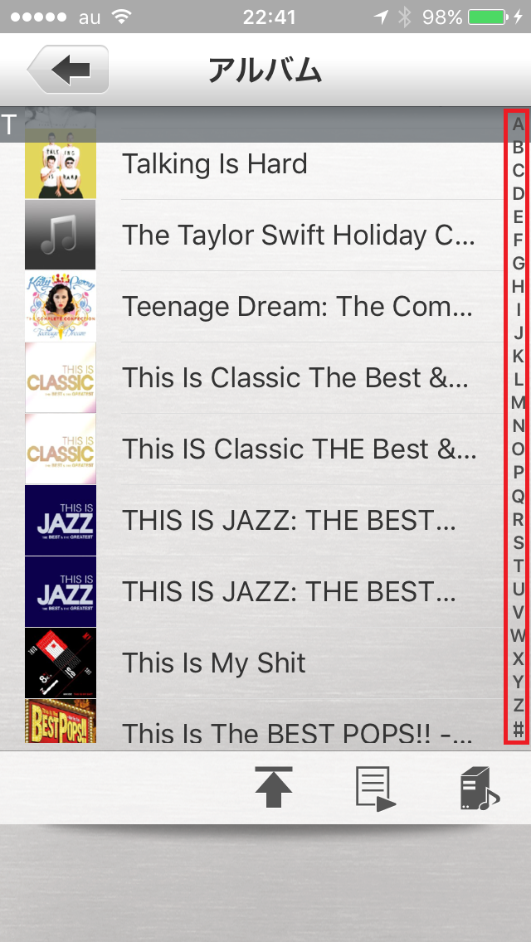Tap the Talking Is Hard album cover
This screenshot has width=531, height=942.
pyautogui.click(x=60, y=163)
